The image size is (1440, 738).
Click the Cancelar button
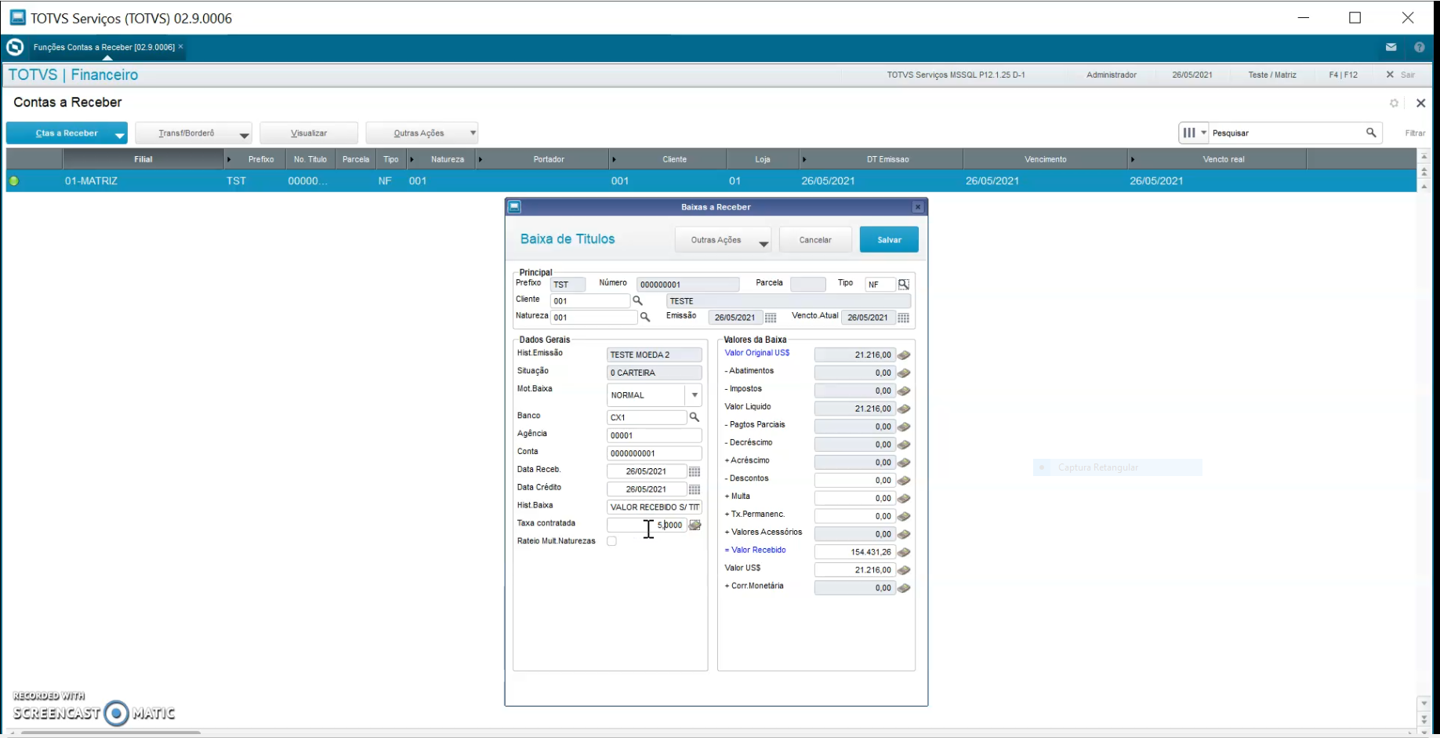tap(815, 240)
